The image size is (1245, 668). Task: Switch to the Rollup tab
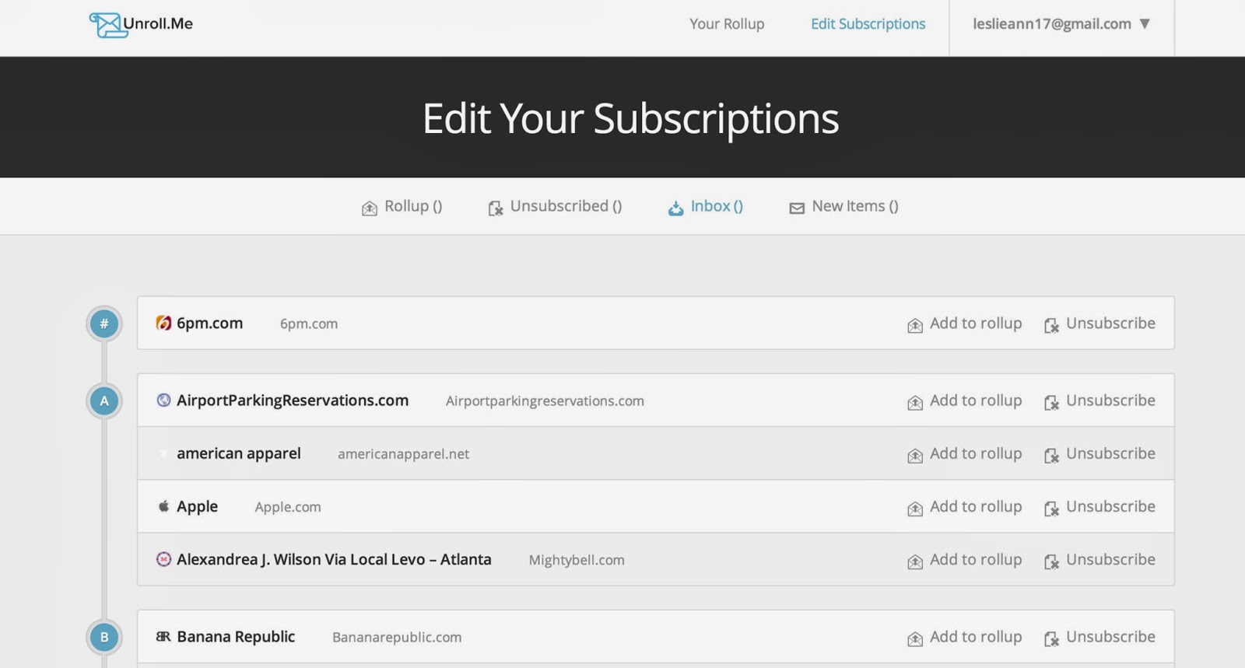pyautogui.click(x=402, y=207)
